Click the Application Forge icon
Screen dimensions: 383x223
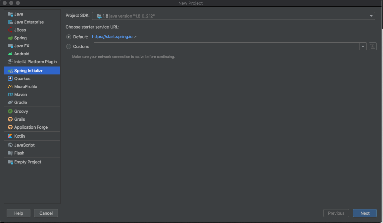(10, 127)
